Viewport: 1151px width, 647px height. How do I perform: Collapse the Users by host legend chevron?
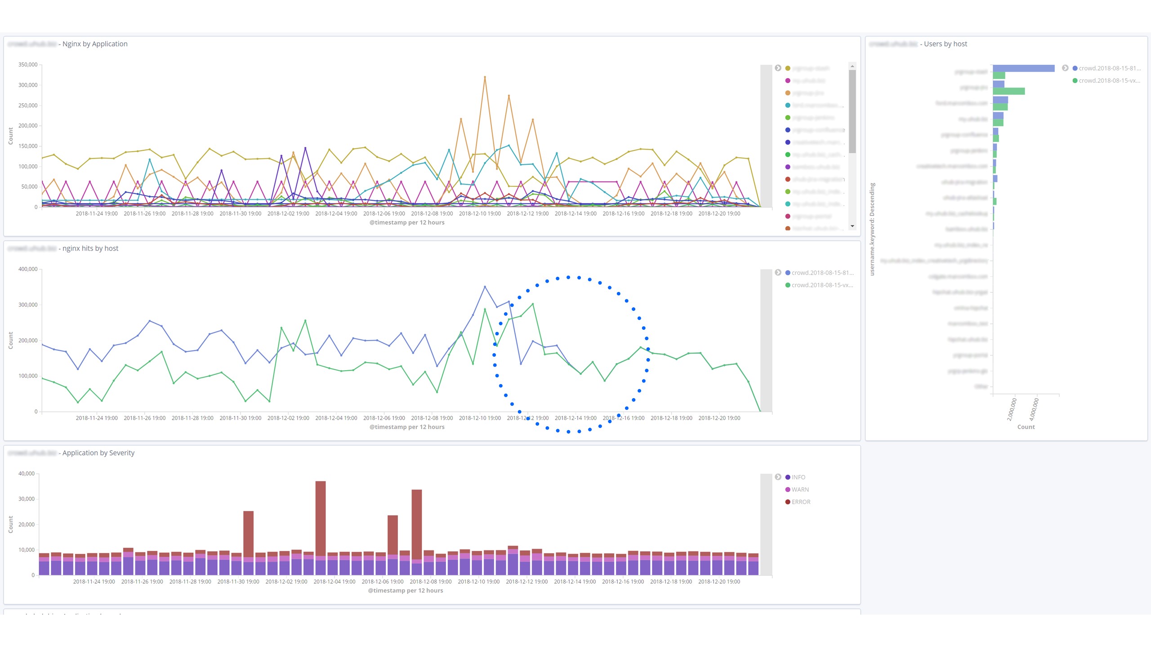[x=1065, y=68]
